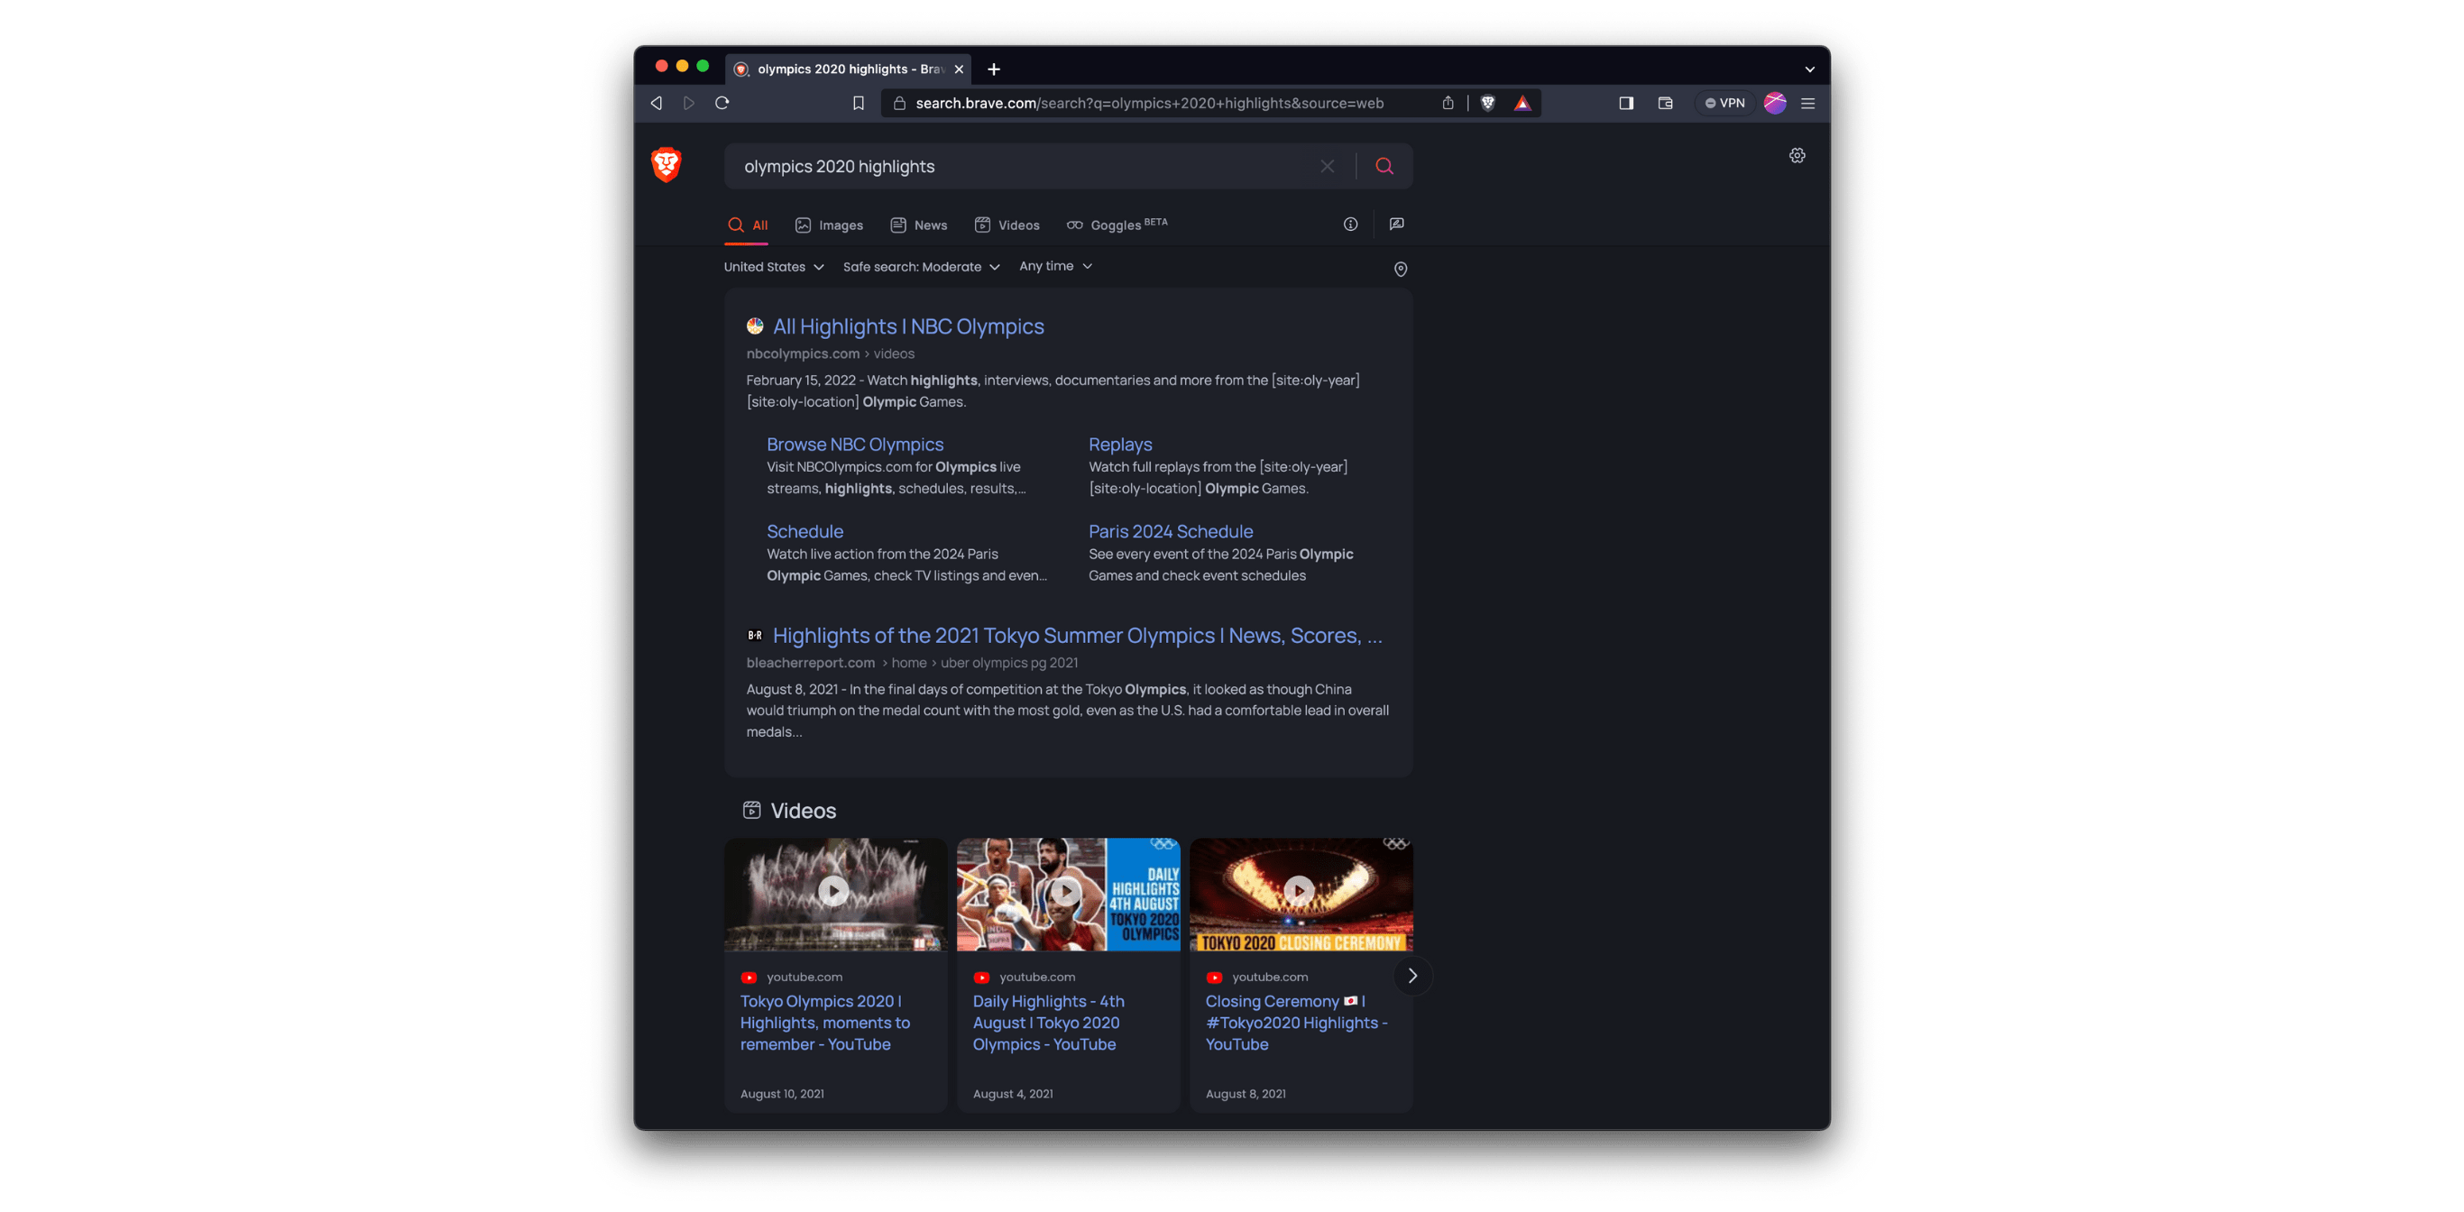Click the August 10, 2021 date
2464x1212 pixels.
coord(781,1095)
